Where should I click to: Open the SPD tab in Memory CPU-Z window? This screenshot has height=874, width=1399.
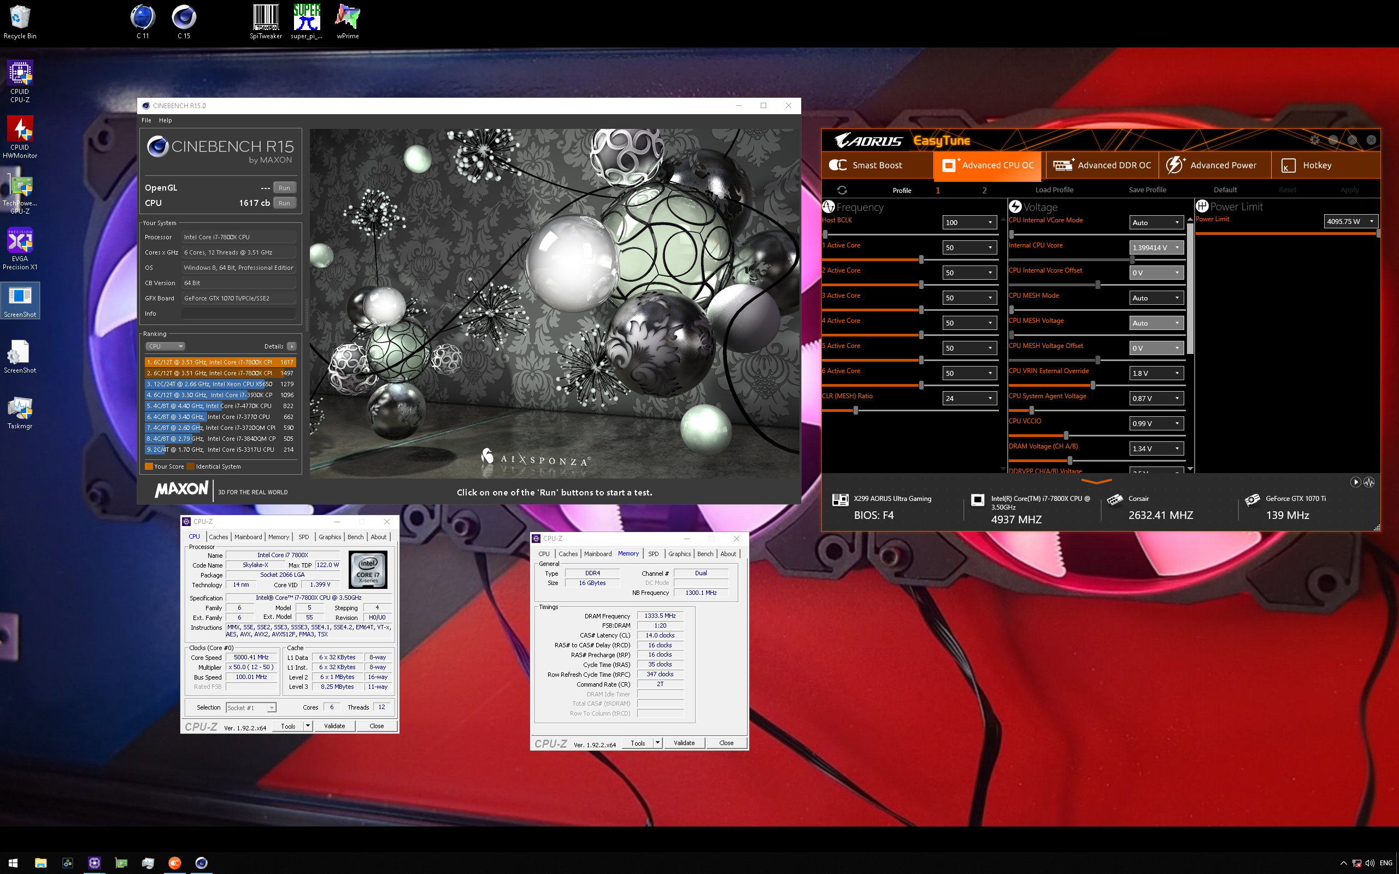653,554
